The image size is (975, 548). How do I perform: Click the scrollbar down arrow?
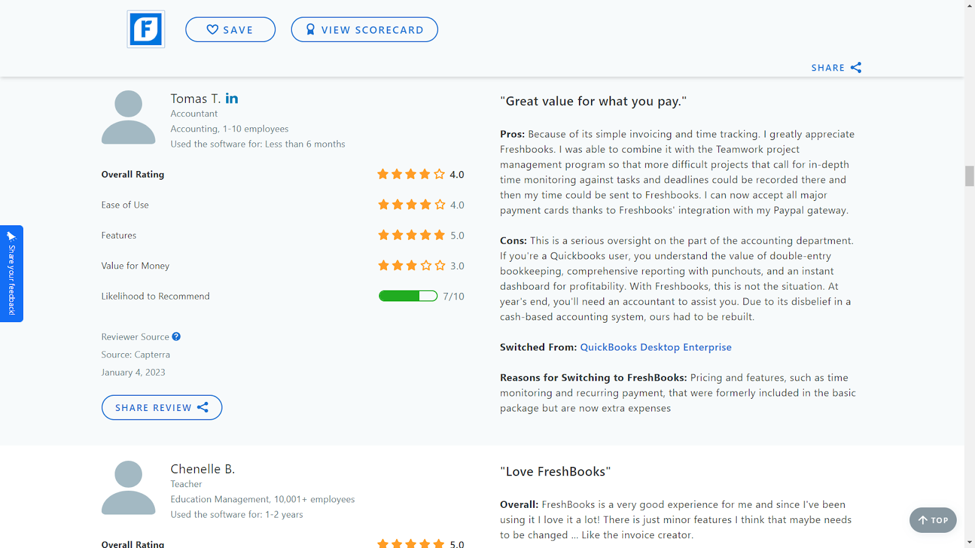click(970, 542)
